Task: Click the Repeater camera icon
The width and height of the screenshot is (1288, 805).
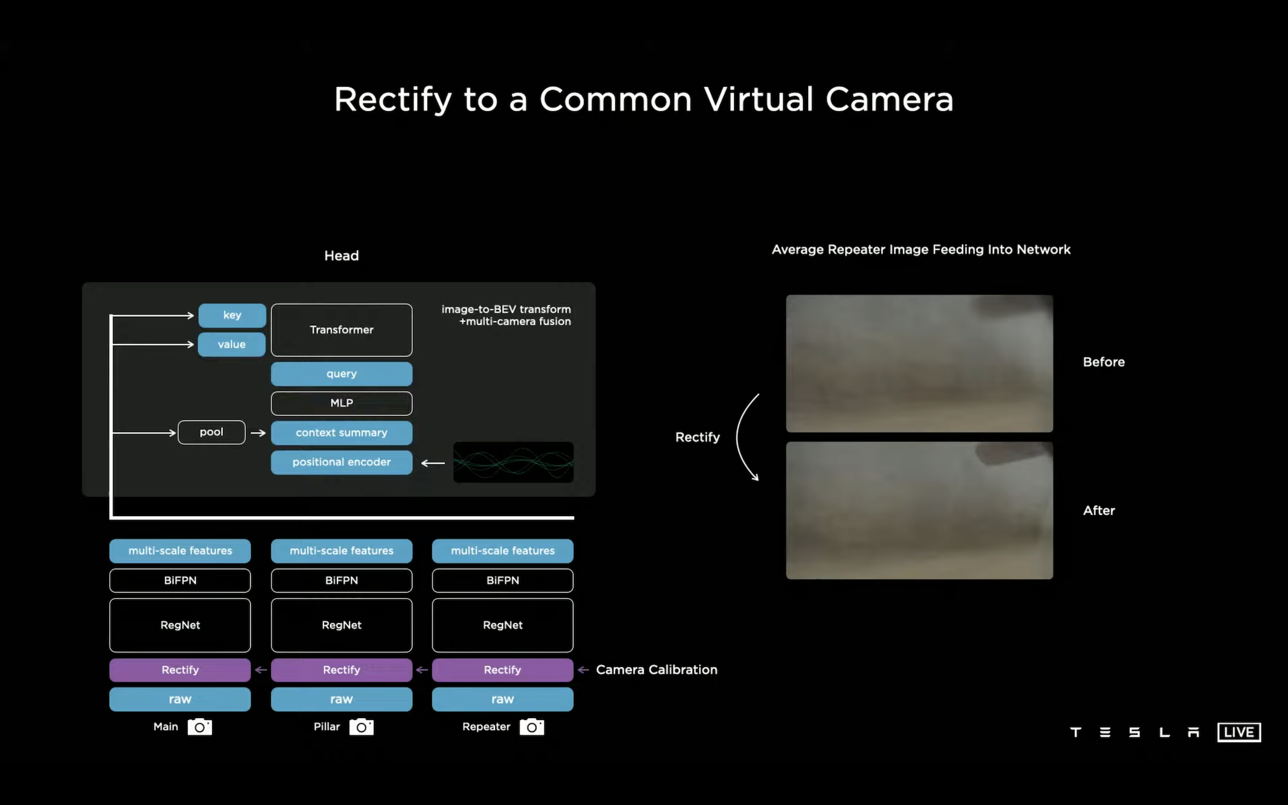Action: pos(532,727)
